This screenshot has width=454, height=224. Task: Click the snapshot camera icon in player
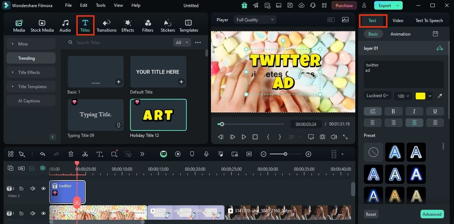(322, 137)
